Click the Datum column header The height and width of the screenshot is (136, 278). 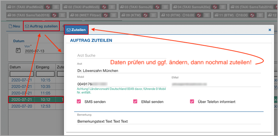22,67
